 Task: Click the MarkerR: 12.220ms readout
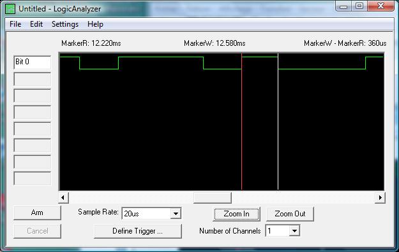click(x=91, y=43)
